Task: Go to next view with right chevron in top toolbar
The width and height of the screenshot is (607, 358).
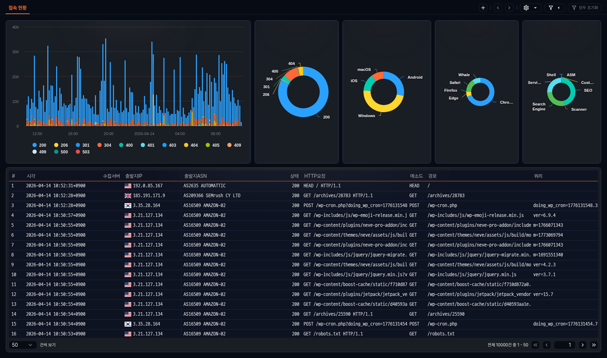Action: pyautogui.click(x=509, y=8)
